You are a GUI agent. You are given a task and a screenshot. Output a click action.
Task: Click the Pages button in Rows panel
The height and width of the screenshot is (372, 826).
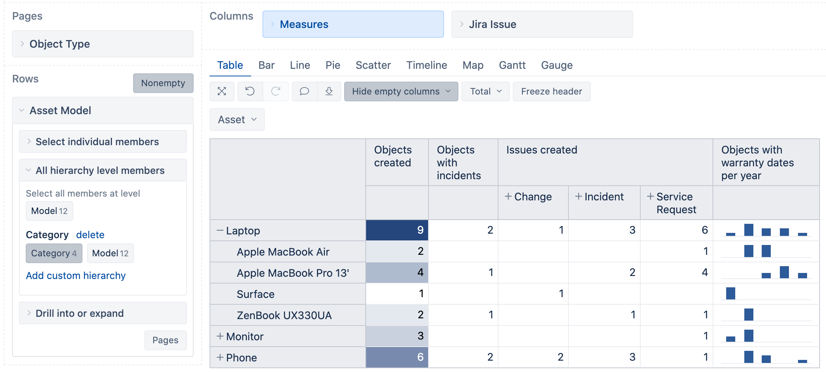[x=165, y=340]
